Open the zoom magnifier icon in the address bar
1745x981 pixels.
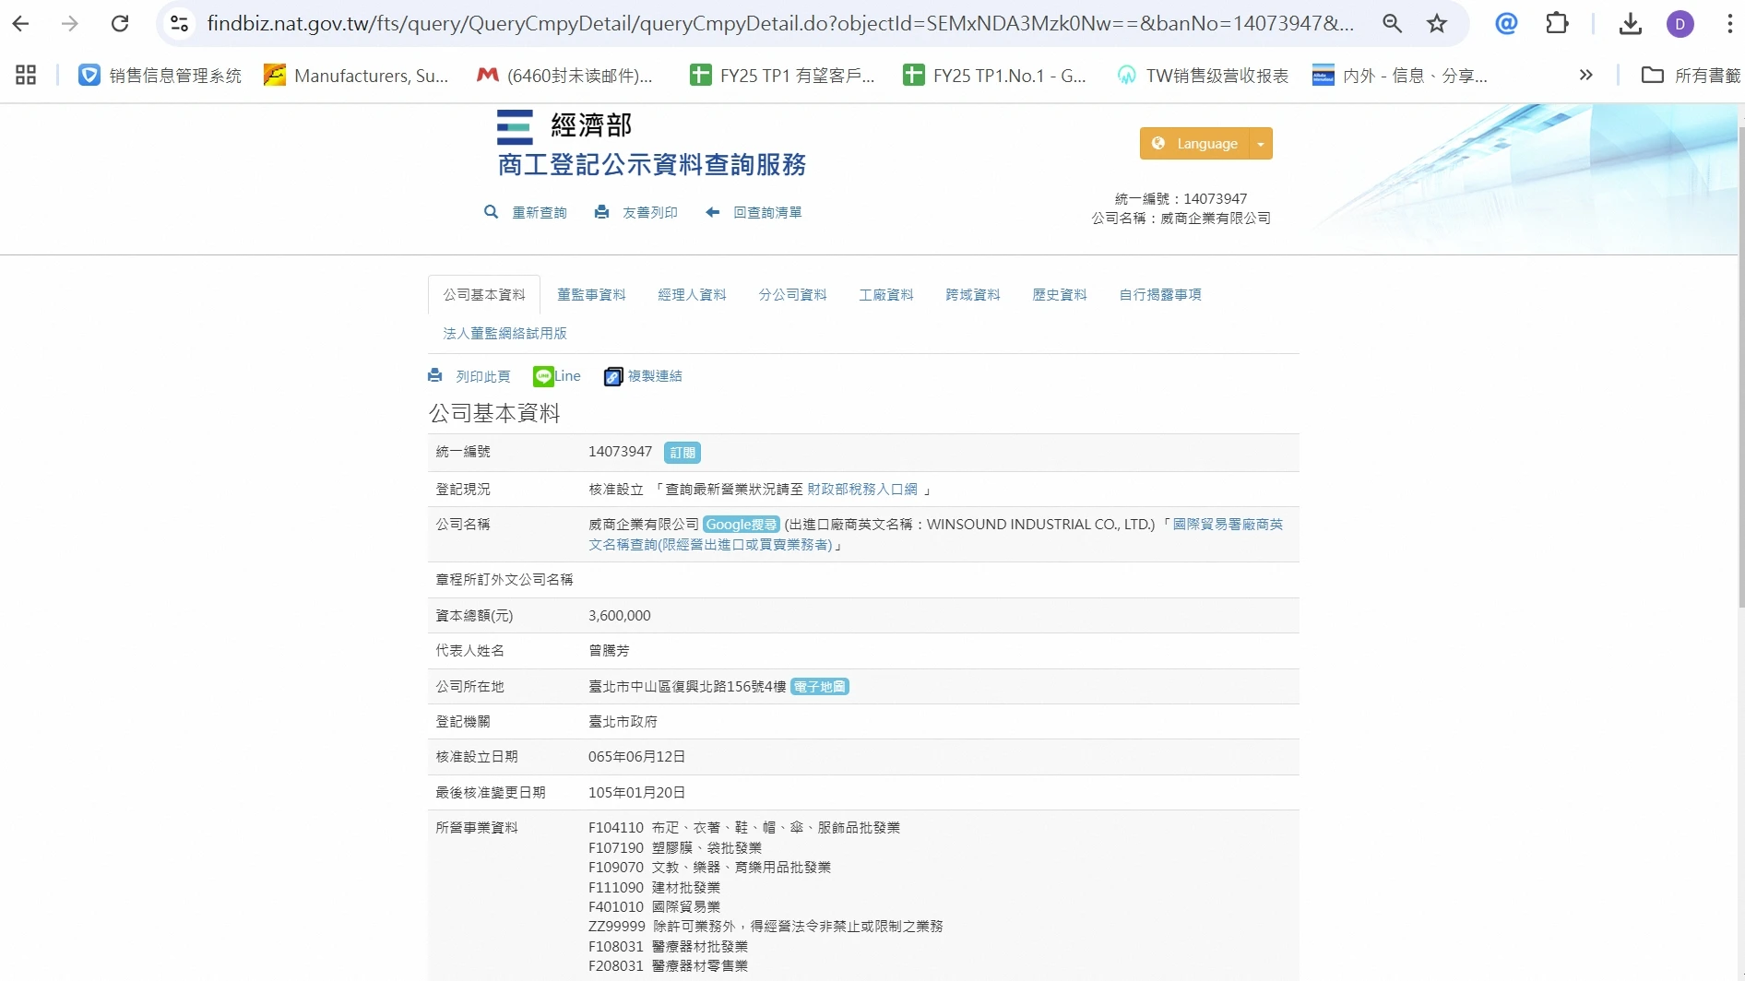[x=1392, y=24]
